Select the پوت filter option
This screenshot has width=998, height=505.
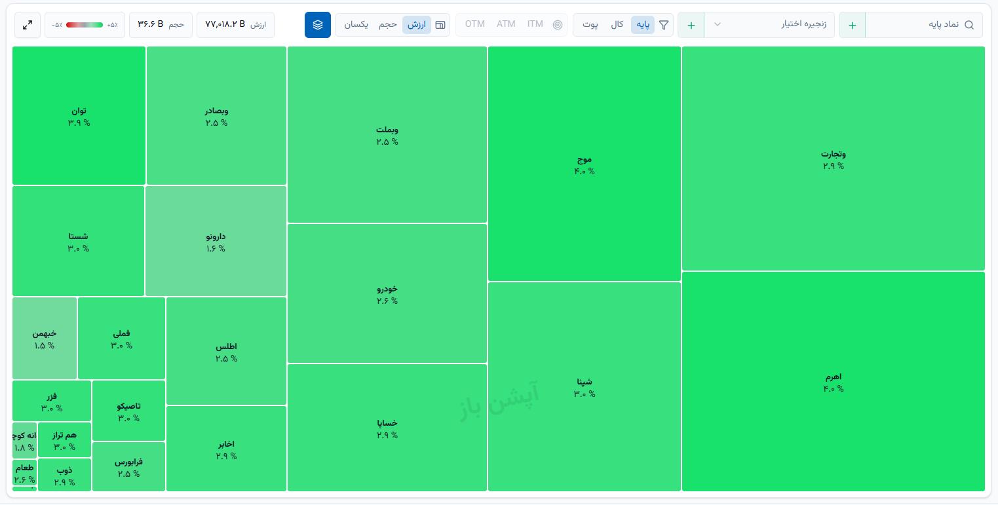[x=590, y=25]
